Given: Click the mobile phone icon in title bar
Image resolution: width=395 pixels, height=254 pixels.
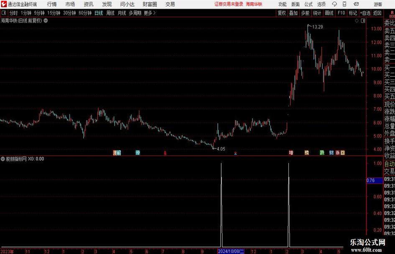Looking at the screenshot, I should [x=344, y=4].
